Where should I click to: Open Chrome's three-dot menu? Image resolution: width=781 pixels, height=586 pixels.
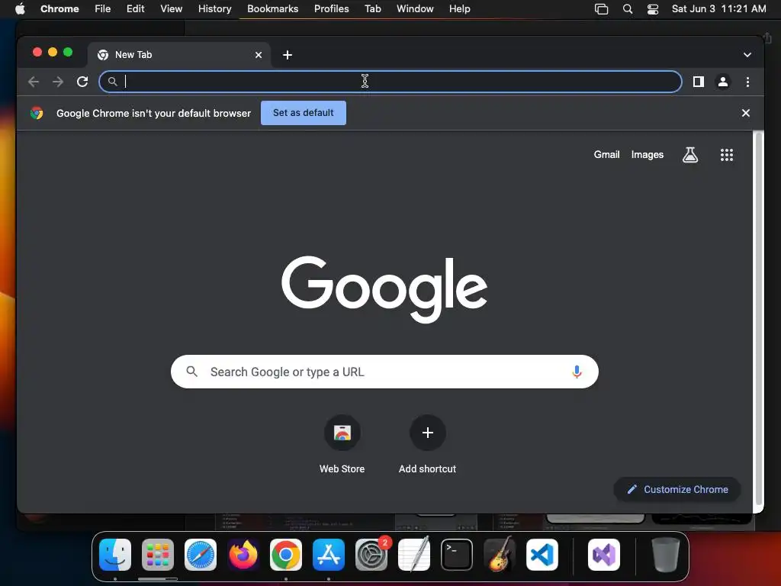[x=747, y=82]
